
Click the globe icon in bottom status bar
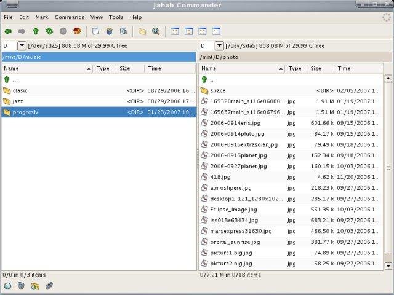coord(7,286)
